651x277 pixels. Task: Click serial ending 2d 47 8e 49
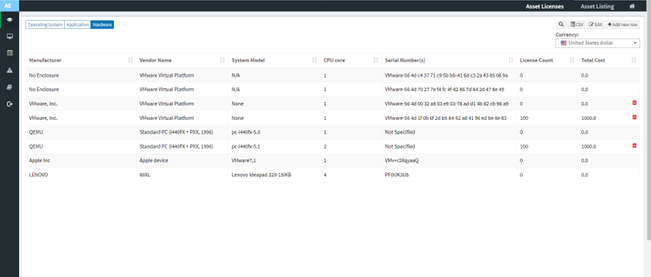click(444, 89)
